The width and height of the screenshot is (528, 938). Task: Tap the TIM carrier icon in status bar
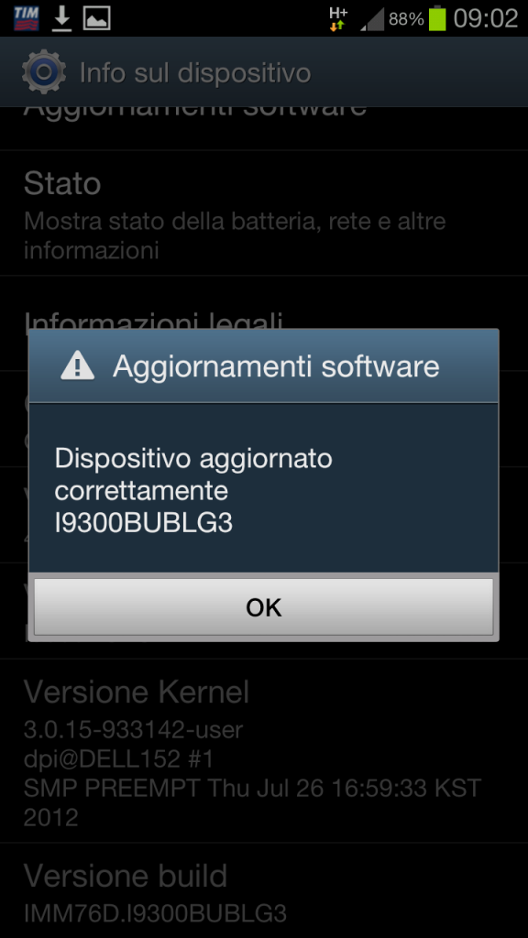pos(26,18)
